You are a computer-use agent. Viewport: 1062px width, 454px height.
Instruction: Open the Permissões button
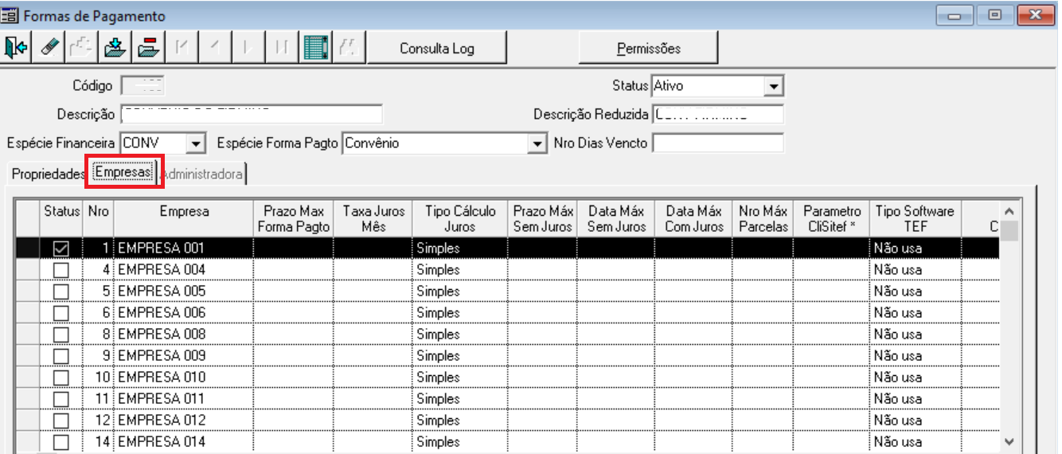[649, 48]
